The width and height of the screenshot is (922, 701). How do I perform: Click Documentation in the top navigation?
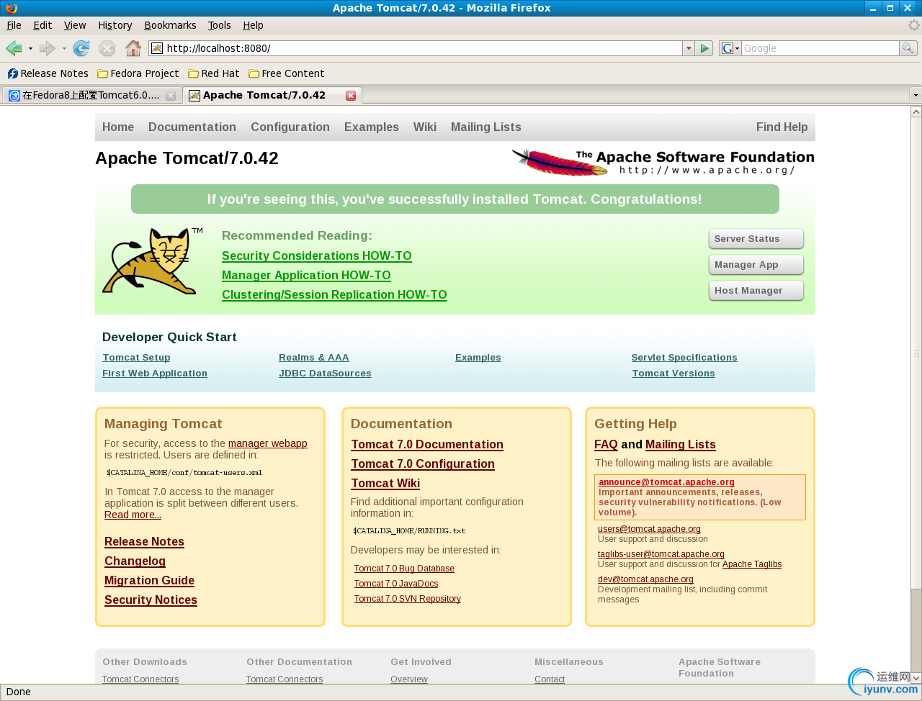pos(192,127)
